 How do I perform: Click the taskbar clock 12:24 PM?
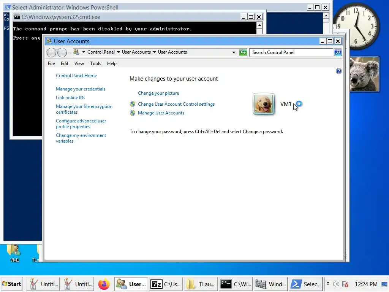(366, 284)
